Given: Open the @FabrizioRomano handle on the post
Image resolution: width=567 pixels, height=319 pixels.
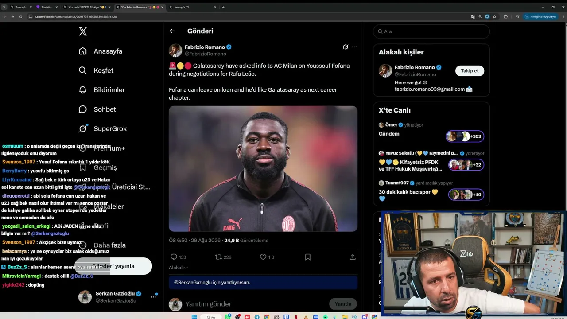Looking at the screenshot, I should [206, 54].
